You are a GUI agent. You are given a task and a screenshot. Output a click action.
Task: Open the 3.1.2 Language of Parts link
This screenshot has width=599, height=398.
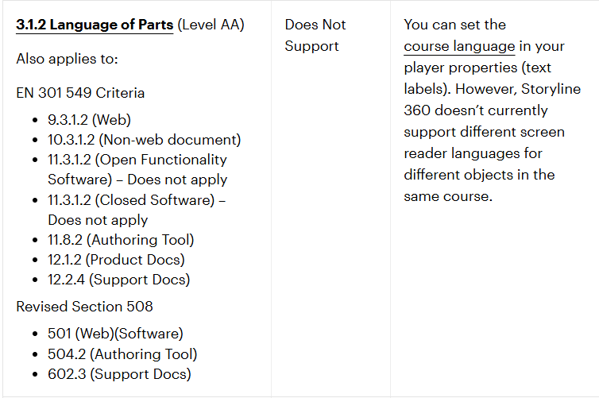tap(95, 25)
